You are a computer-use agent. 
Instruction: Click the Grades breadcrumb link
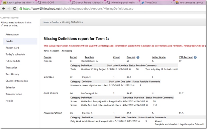click(x=55, y=22)
